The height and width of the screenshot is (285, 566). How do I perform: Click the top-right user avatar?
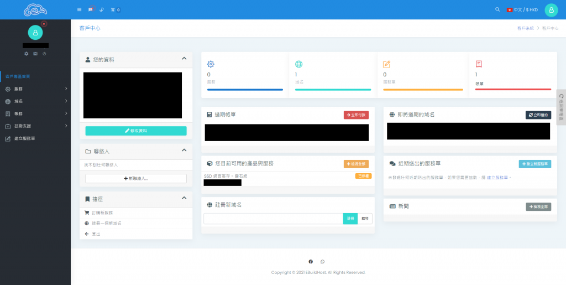(x=551, y=10)
